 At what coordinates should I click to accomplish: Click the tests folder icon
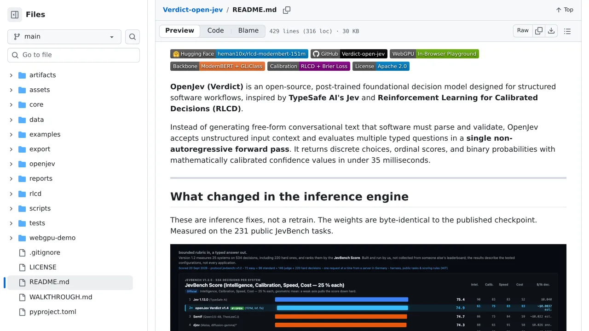point(22,223)
